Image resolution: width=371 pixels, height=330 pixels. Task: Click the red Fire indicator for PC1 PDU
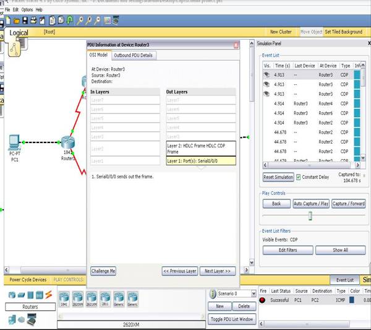(262, 300)
